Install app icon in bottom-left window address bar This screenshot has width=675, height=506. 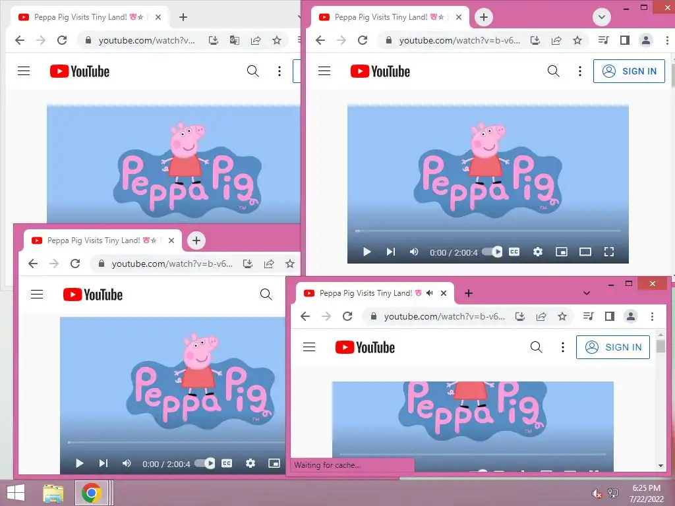[x=248, y=264]
